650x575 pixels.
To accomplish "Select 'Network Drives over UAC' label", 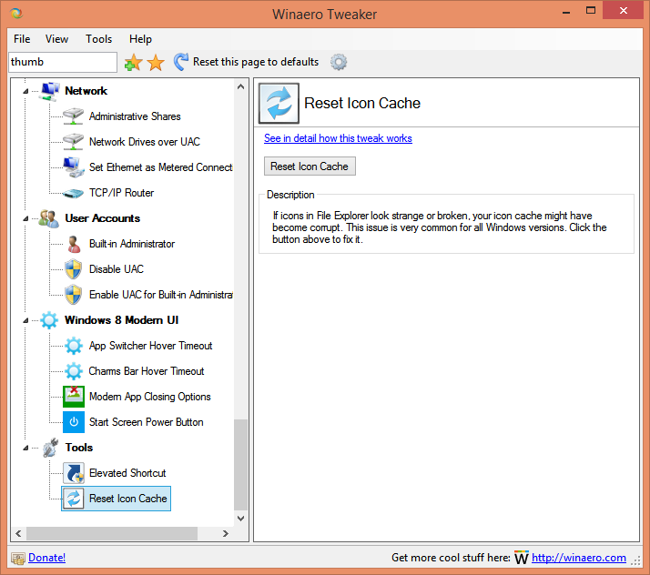I will [x=145, y=142].
